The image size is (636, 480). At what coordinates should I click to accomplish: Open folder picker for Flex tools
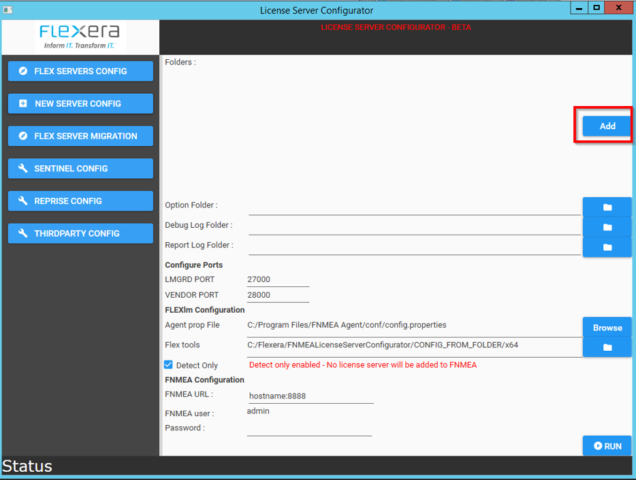(x=607, y=347)
